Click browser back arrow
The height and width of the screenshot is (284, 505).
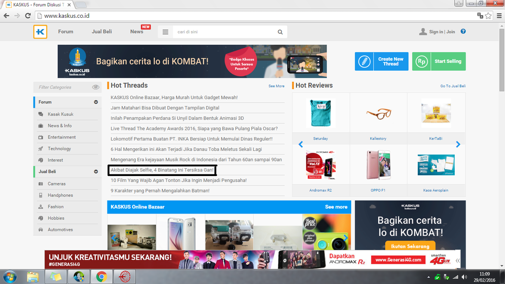(6, 16)
